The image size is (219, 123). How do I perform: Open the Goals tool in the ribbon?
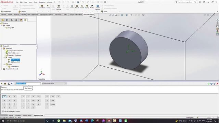[x=48, y=6]
